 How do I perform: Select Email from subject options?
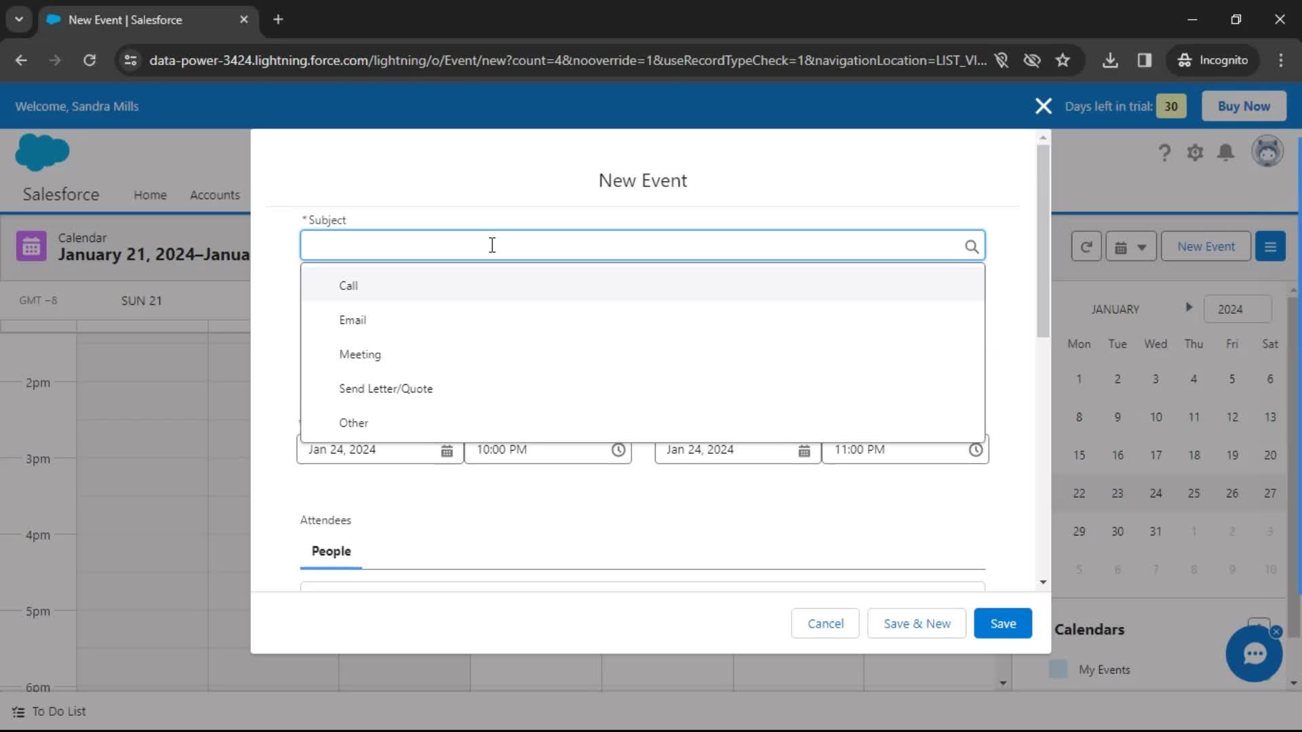click(643, 320)
